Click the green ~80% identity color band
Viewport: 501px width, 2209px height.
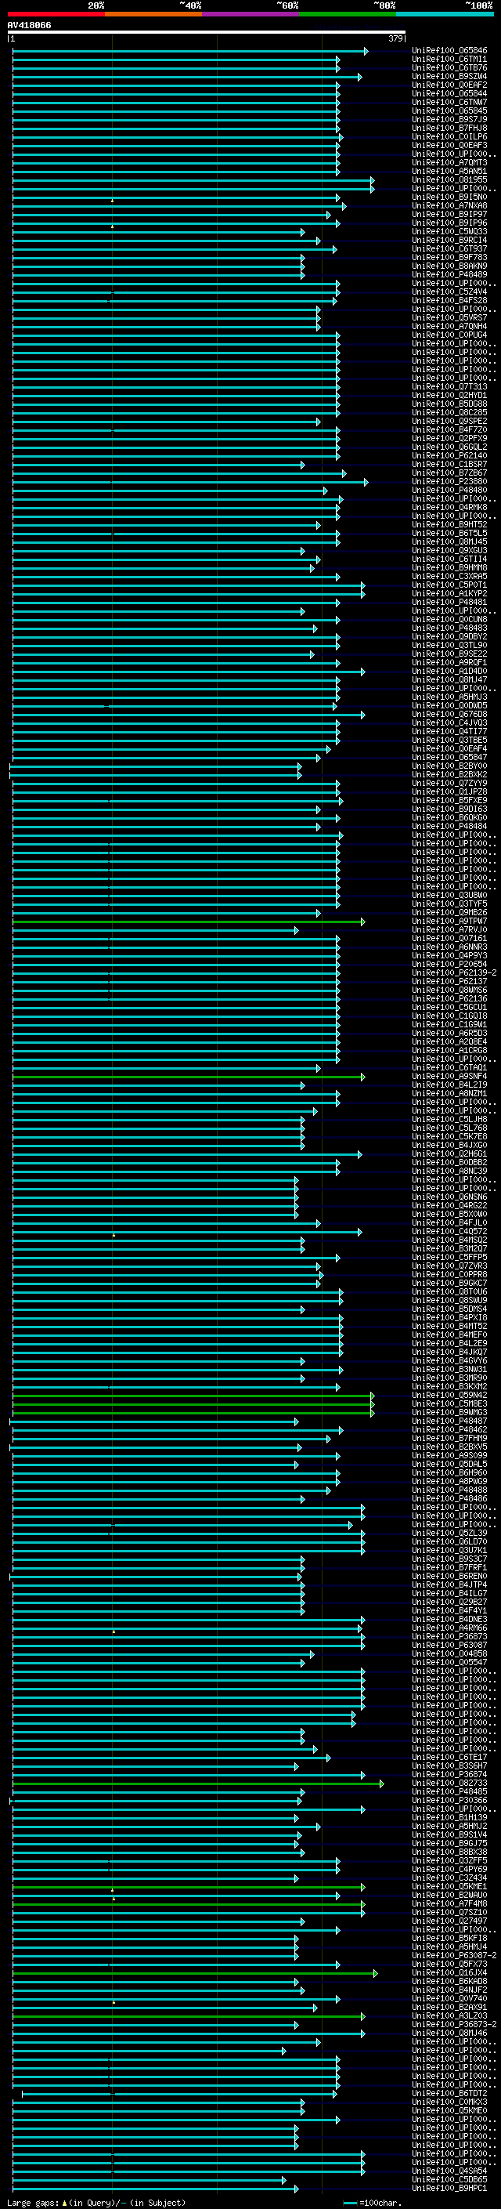click(x=348, y=14)
